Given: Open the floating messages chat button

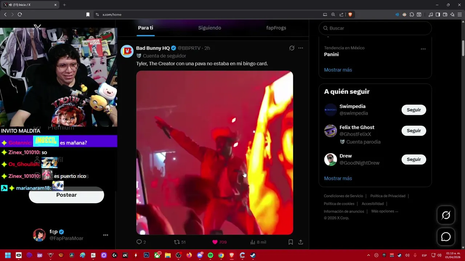Looking at the screenshot, I should [446, 237].
